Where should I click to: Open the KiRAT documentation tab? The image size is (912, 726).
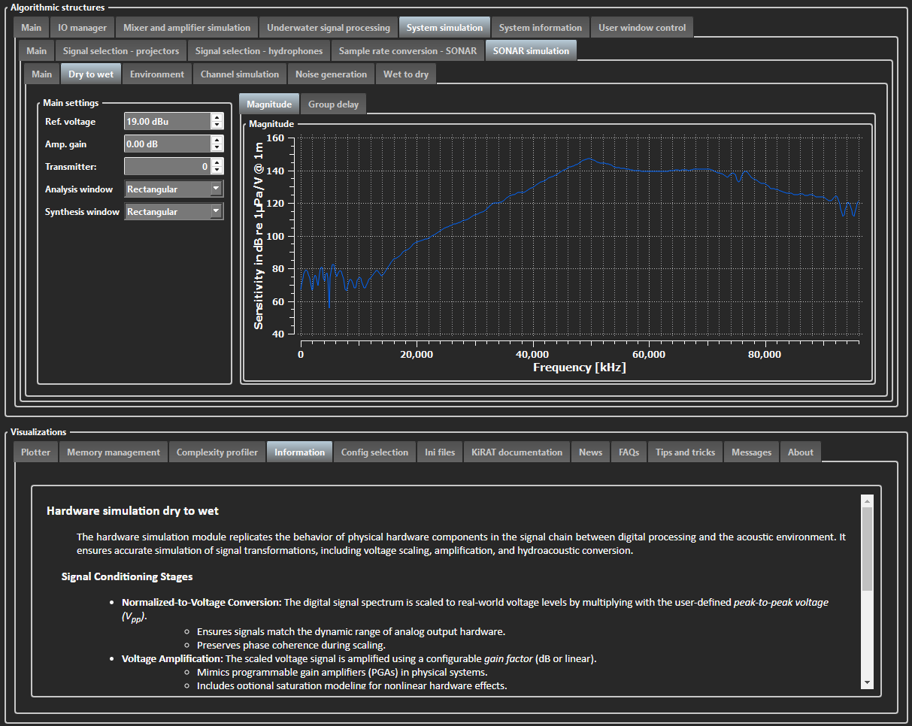pyautogui.click(x=517, y=452)
